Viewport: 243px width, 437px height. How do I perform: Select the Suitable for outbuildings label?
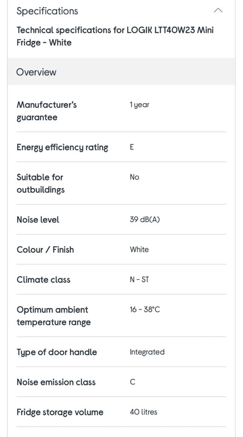pyautogui.click(x=40, y=184)
